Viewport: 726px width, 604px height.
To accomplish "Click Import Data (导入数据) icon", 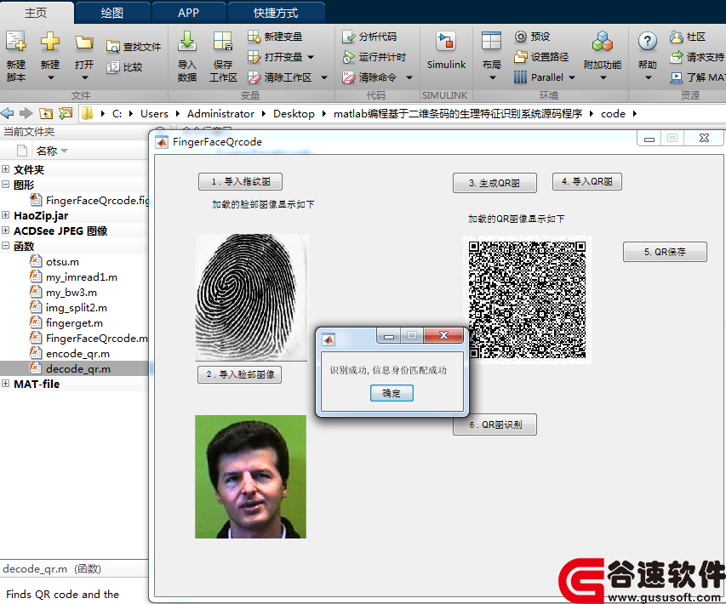I will point(187,42).
